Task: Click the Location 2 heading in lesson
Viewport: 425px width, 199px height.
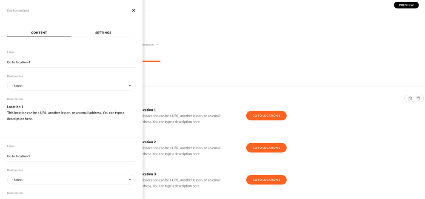Action: 149,142
